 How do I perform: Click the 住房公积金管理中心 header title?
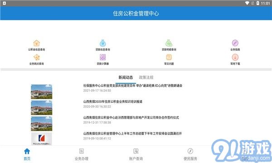point(136,13)
